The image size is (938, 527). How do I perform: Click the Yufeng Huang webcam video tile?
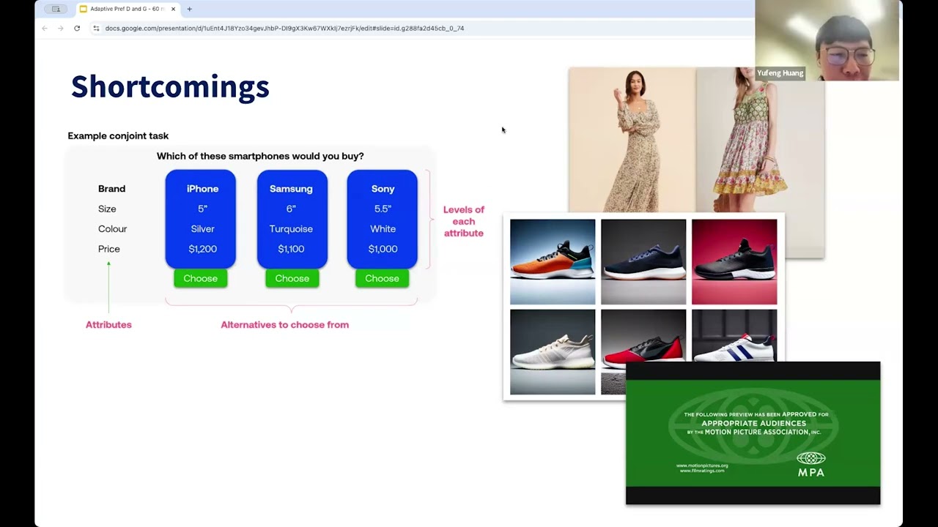pyautogui.click(x=827, y=40)
